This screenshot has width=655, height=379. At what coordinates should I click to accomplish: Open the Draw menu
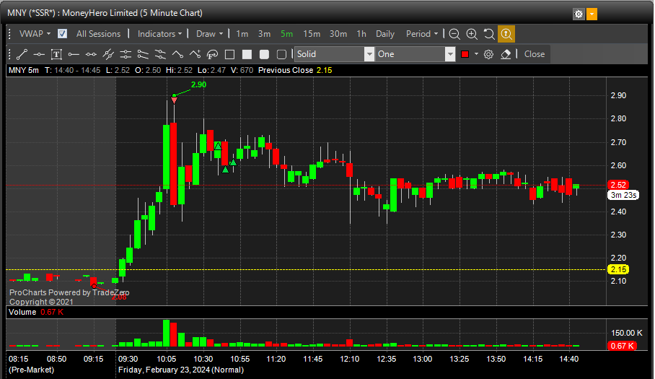210,34
